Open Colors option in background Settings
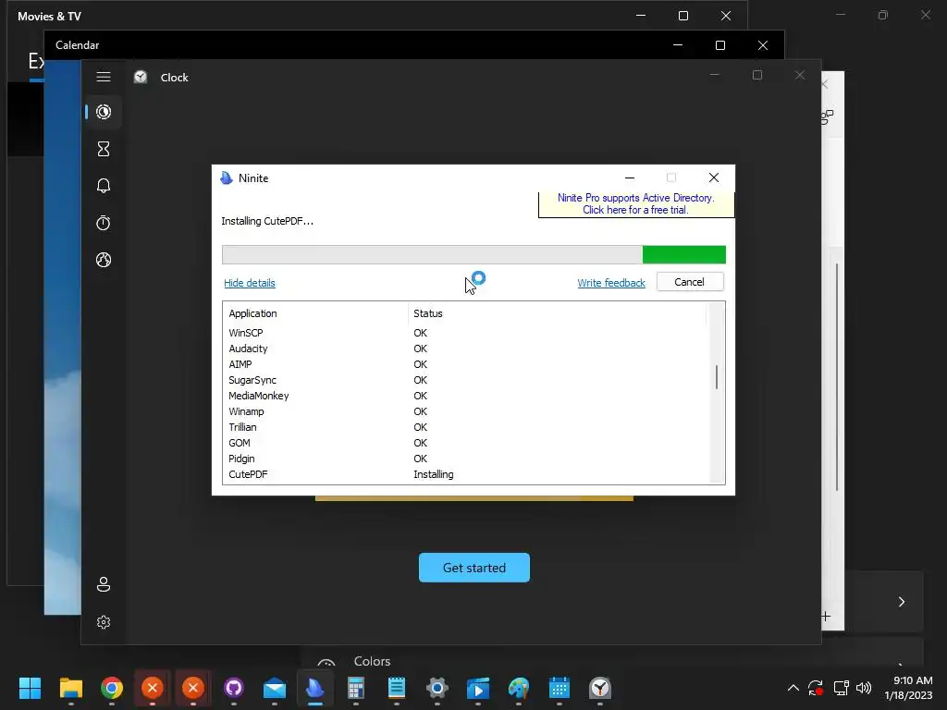Viewport: 947px width, 710px height. (x=372, y=661)
